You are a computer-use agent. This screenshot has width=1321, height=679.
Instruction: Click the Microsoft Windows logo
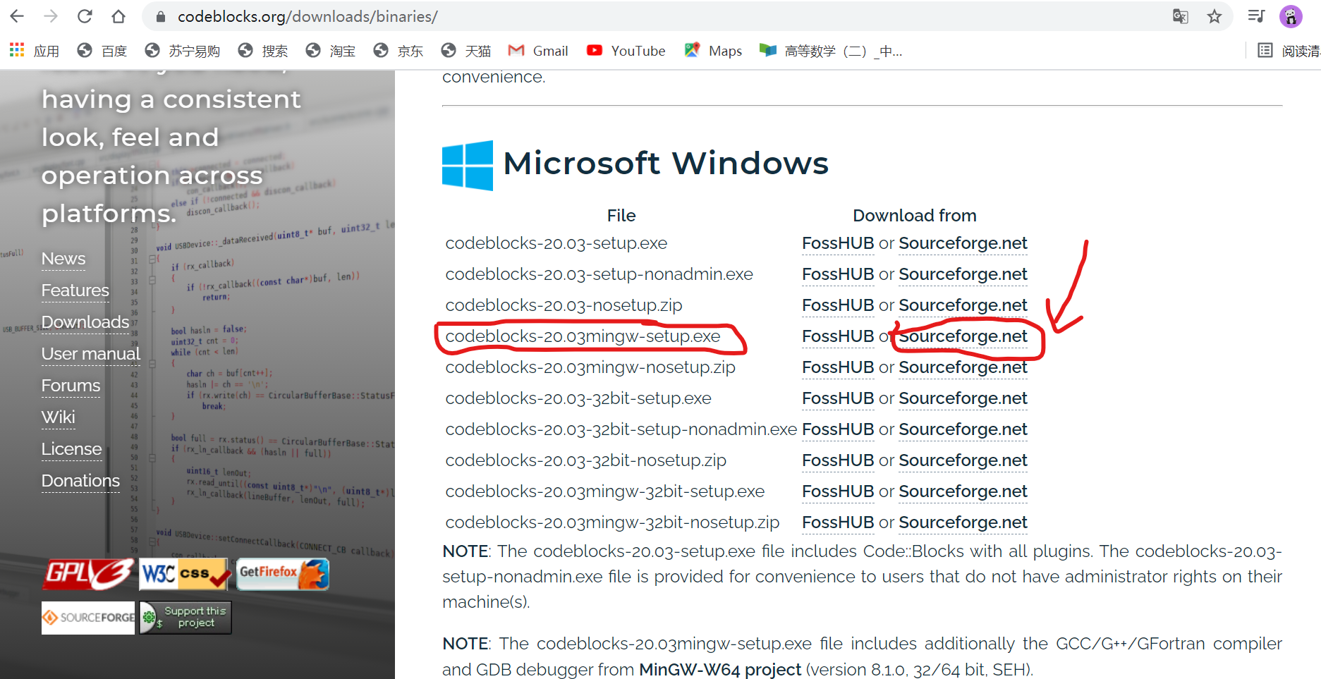[x=468, y=165]
